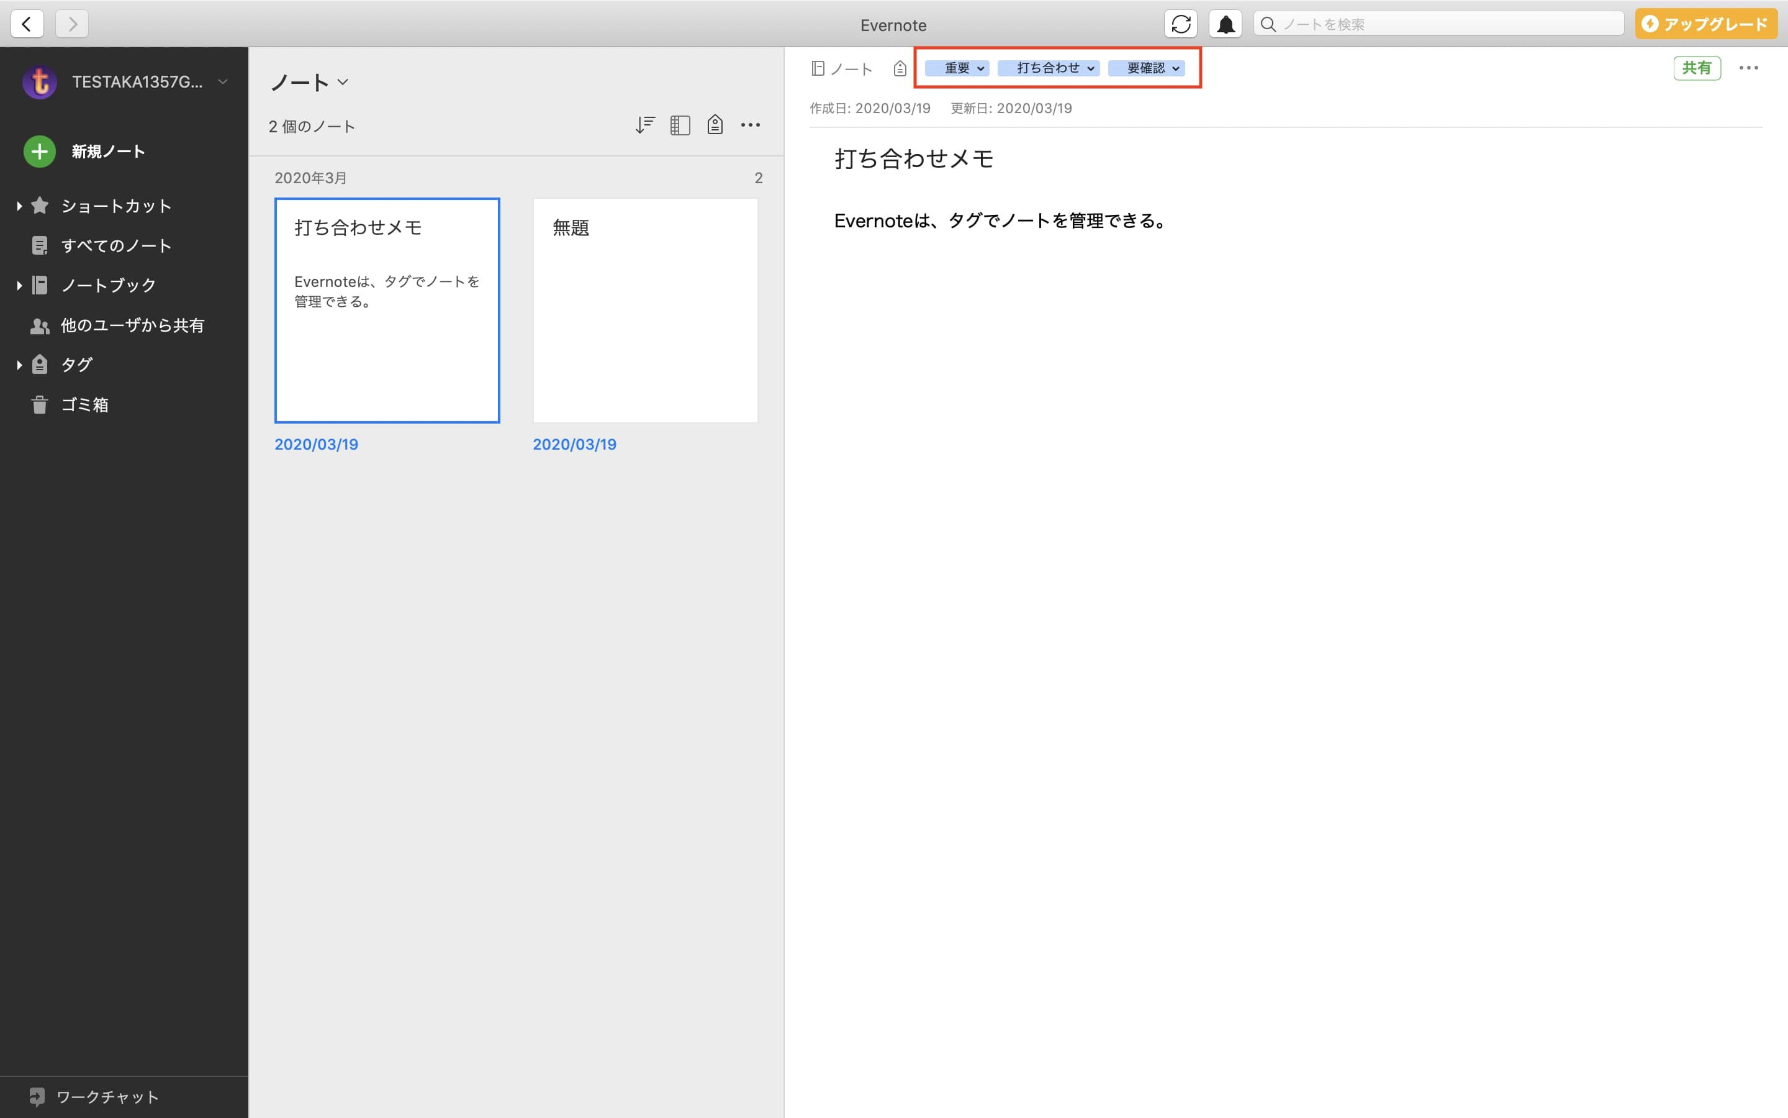Screen dimensions: 1788x1118
Task: Click the green 共有 share button
Action: click(x=1696, y=68)
